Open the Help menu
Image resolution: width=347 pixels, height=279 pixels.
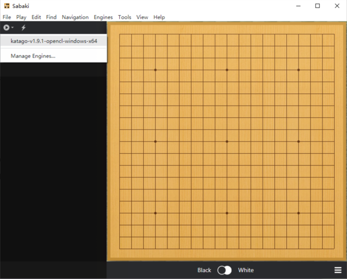tap(159, 17)
